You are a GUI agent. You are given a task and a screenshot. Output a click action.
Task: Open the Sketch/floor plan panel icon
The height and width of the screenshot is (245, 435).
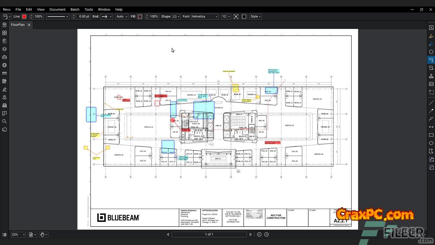(x=4, y=113)
